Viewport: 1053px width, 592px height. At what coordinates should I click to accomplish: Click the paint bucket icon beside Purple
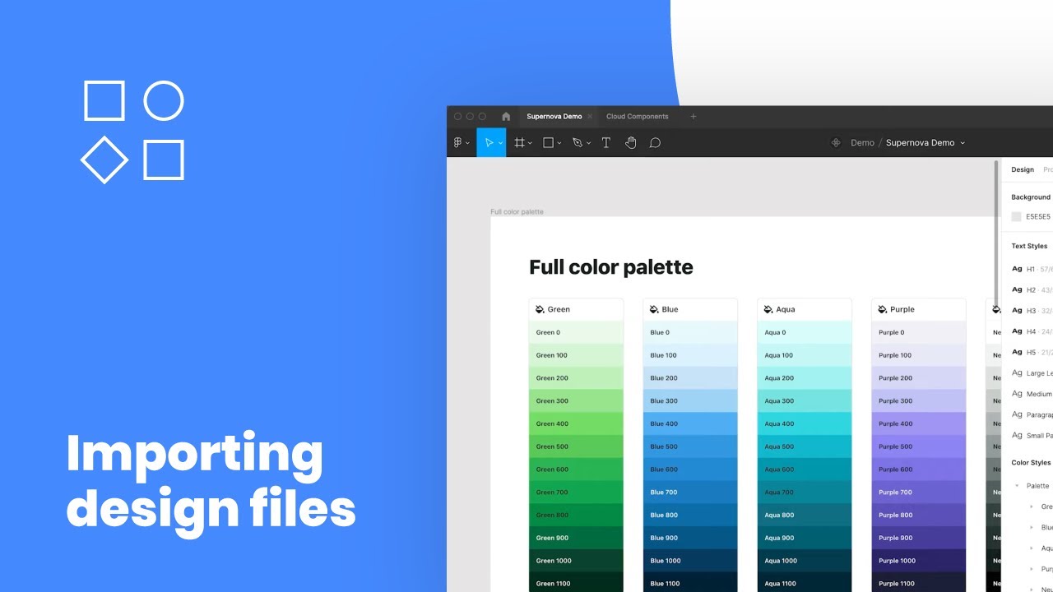[882, 309]
